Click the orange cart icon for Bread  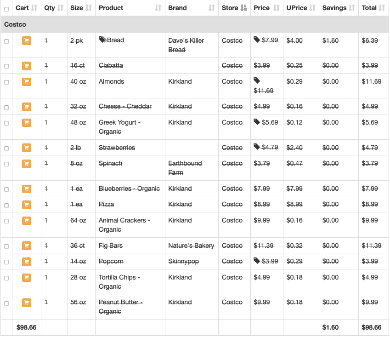27,40
